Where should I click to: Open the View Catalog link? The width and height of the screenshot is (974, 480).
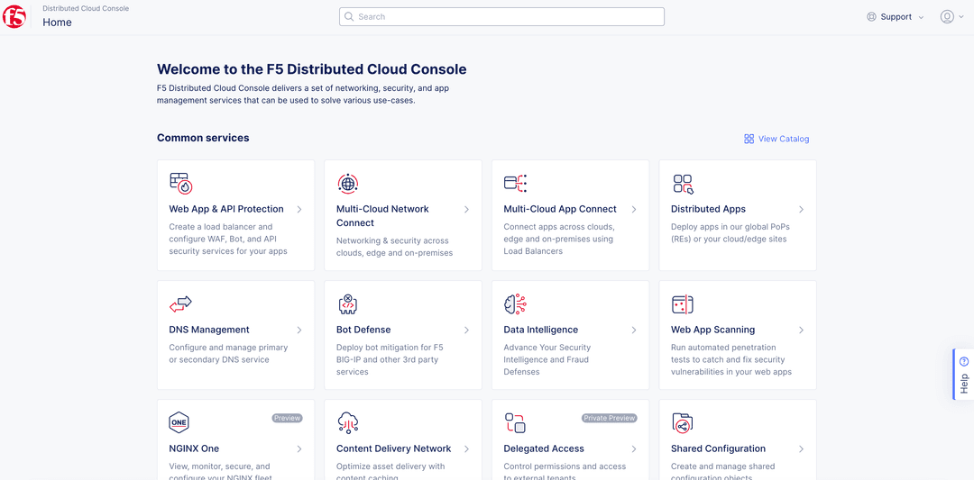tap(776, 139)
